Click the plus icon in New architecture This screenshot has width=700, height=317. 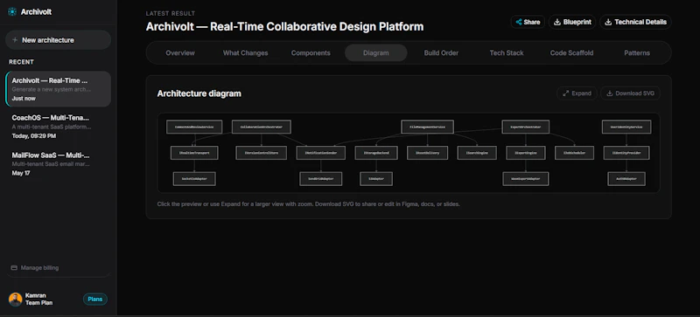(x=15, y=40)
